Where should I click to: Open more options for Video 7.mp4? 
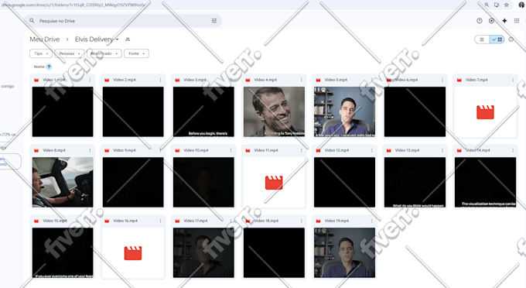[513, 80]
